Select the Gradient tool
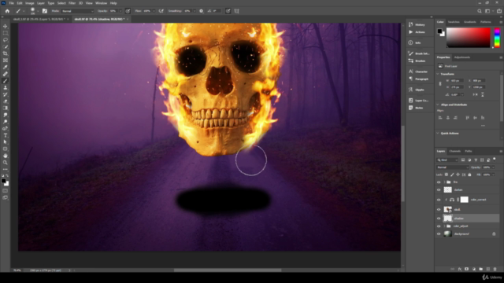504x283 pixels. [x=6, y=108]
